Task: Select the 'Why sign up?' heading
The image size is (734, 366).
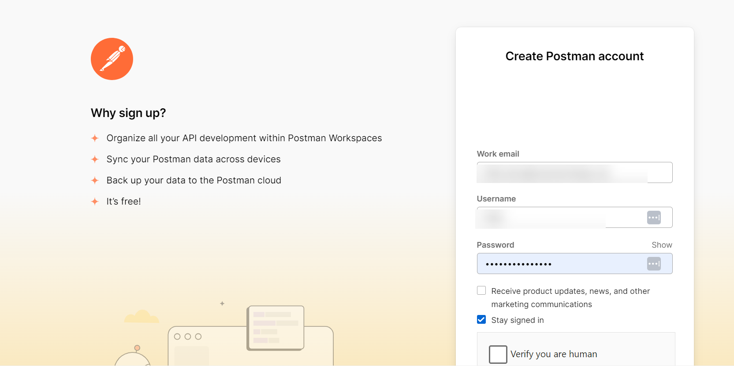Action: [x=128, y=113]
